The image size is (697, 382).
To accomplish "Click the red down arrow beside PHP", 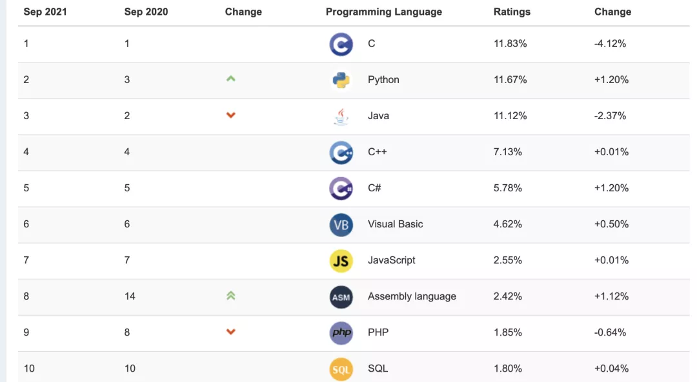I will pos(231,332).
